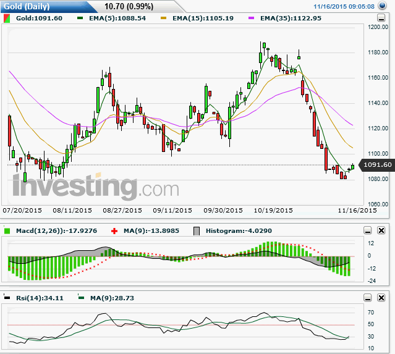
Task: Click the 1140.00 price axis label
Action: (x=378, y=103)
